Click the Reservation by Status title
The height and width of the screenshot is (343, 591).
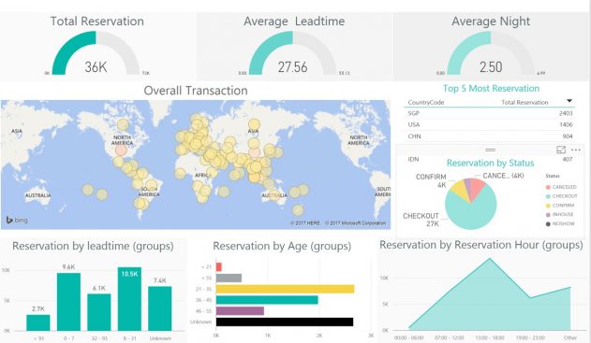point(491,163)
